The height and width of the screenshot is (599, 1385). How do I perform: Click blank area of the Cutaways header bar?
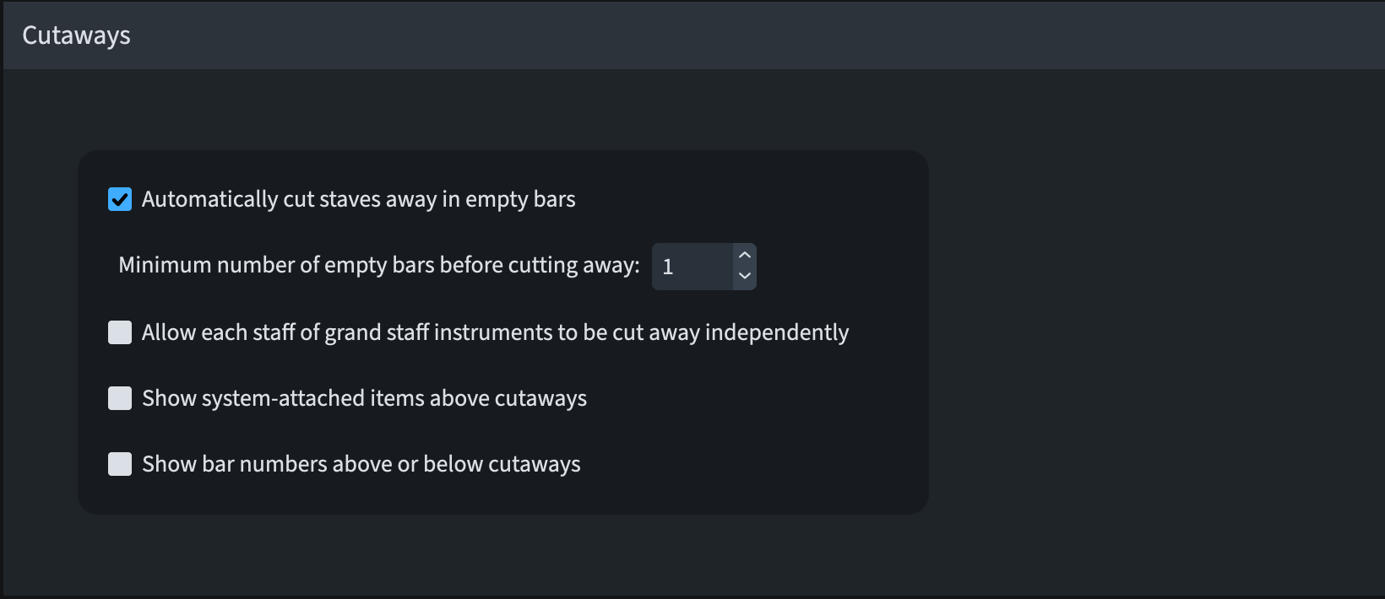tap(760, 35)
